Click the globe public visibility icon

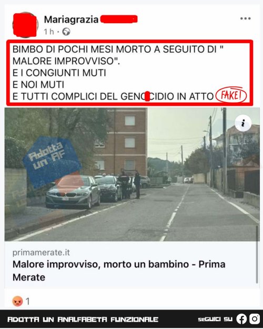coord(66,32)
